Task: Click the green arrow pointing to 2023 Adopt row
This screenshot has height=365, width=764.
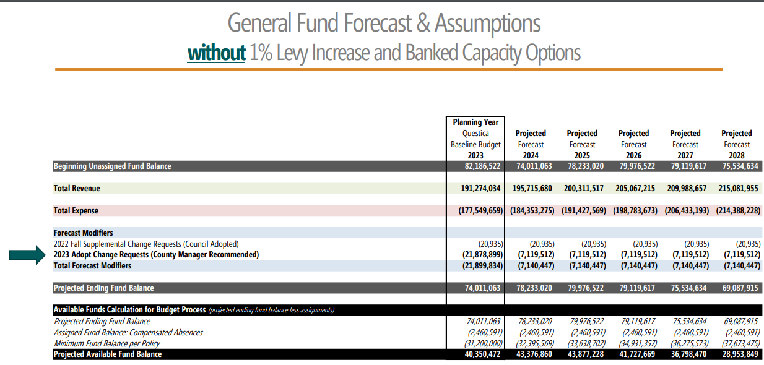Action: coord(28,254)
